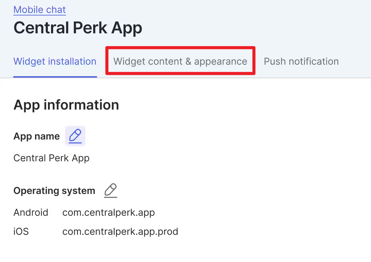Viewport: 371px width, 262px height.
Task: Select the App information heading
Action: click(66, 105)
